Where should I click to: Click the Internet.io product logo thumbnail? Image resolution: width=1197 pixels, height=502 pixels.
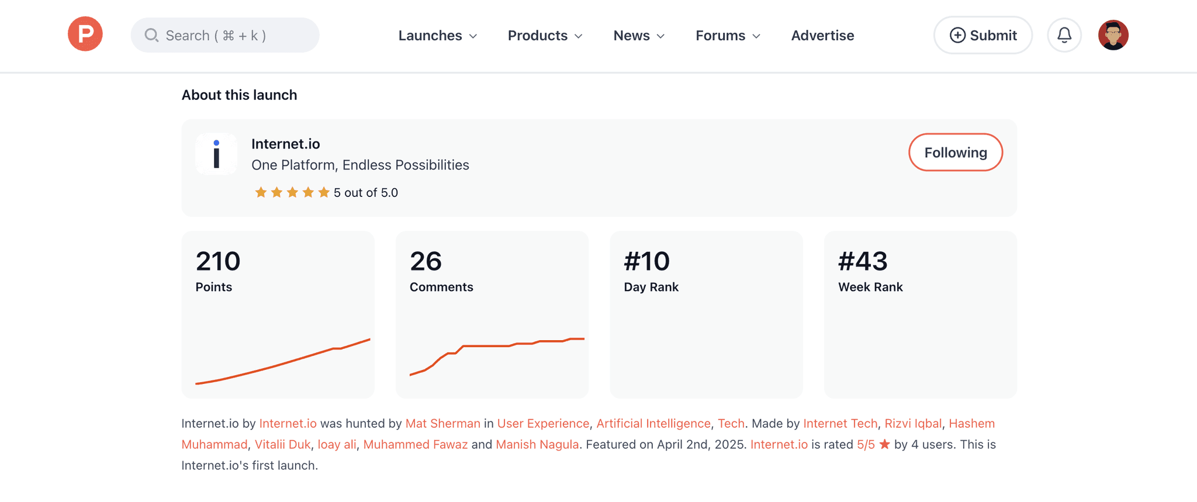click(216, 154)
